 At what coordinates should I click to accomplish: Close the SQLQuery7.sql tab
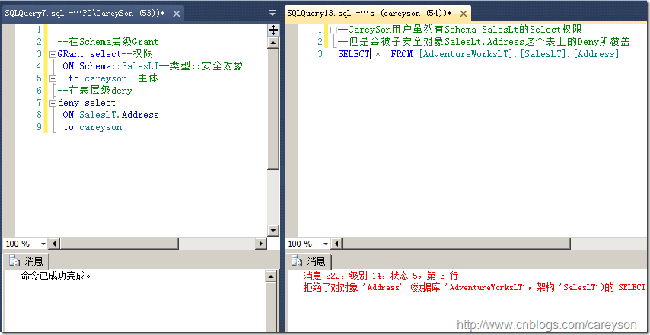(x=176, y=14)
